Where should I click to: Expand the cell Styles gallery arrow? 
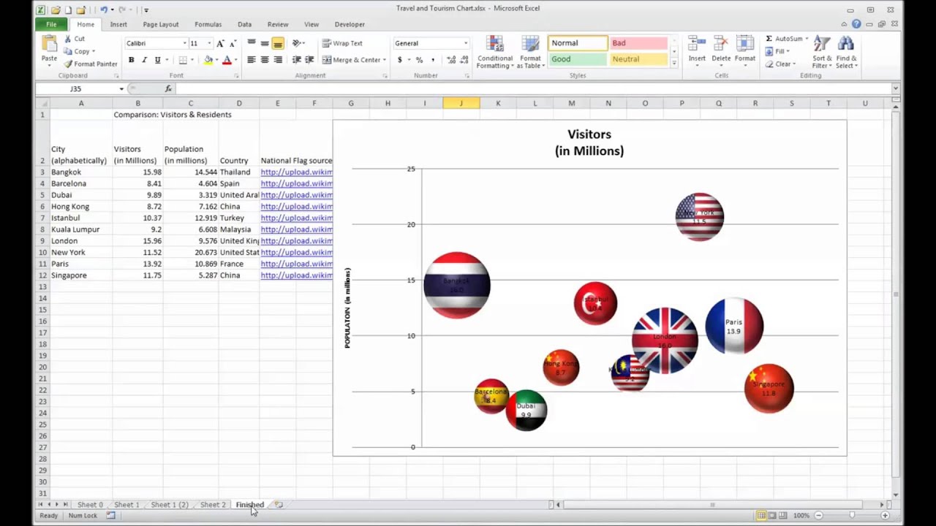[x=673, y=64]
